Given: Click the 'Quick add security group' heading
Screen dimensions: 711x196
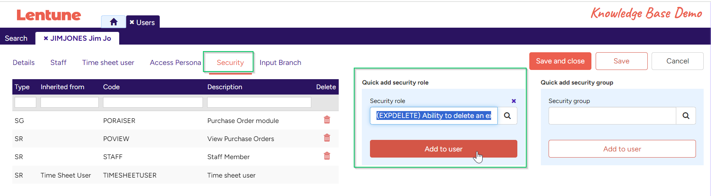Looking at the screenshot, I should click(577, 82).
